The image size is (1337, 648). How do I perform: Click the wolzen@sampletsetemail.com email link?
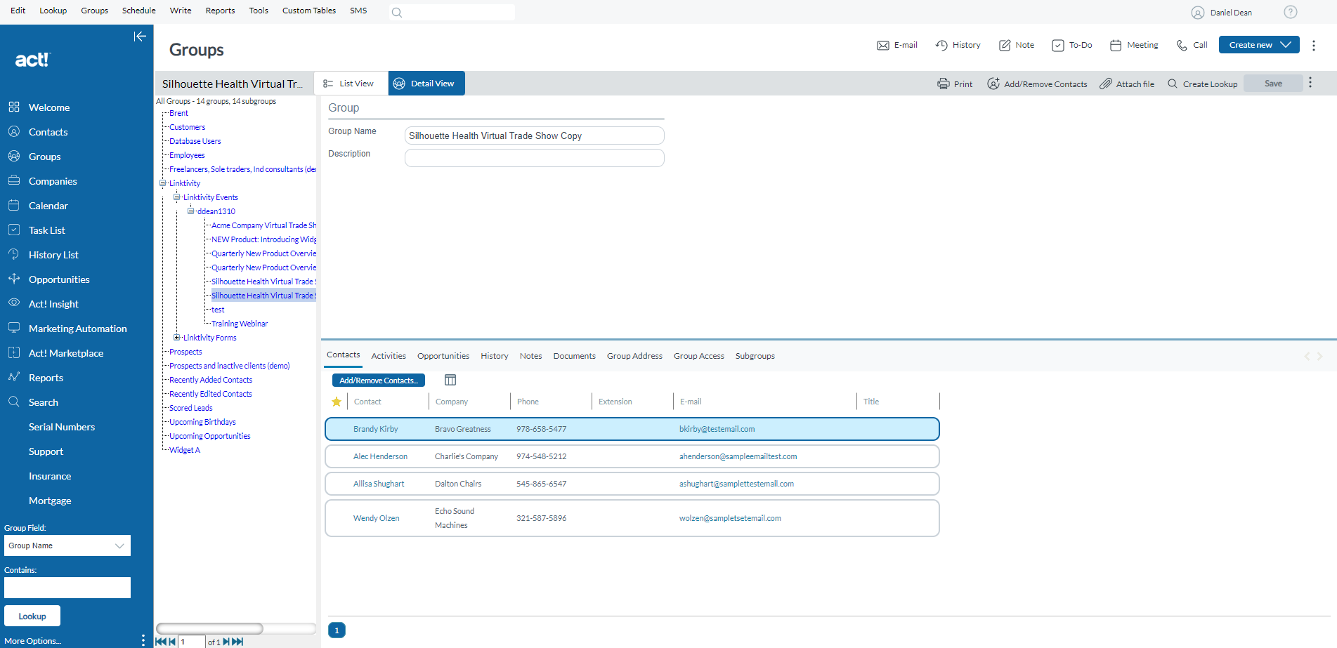(x=730, y=518)
